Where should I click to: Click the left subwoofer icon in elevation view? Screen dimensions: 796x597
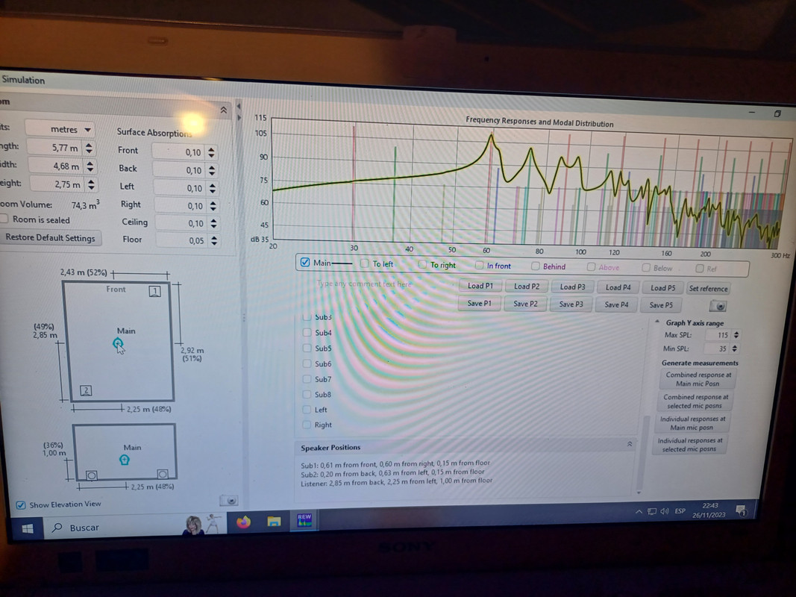(91, 475)
